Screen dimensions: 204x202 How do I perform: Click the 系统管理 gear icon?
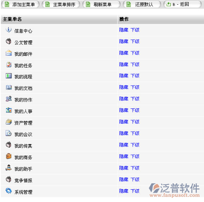click(8, 191)
